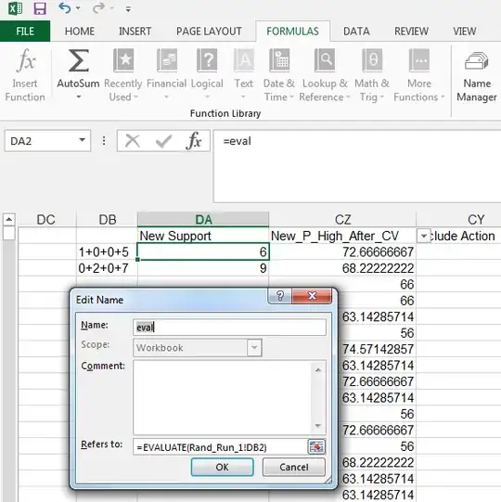Click the collapse dialog range selector icon
Viewport: 501px width, 502px height.
point(316,446)
